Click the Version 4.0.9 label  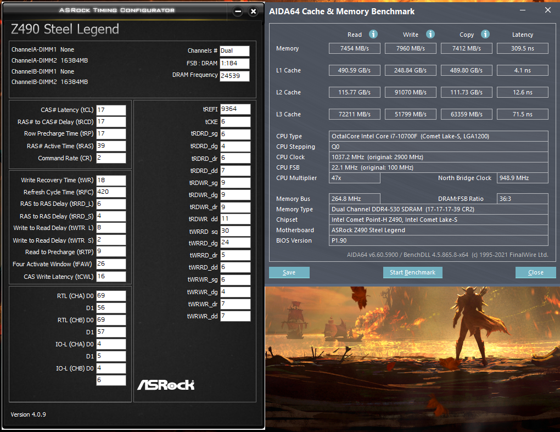(x=28, y=414)
